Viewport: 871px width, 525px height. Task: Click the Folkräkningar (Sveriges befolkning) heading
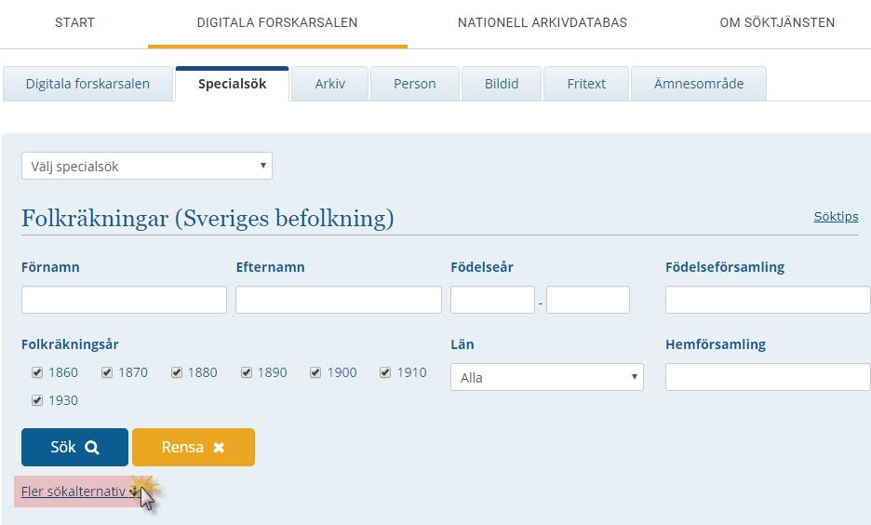(x=208, y=219)
